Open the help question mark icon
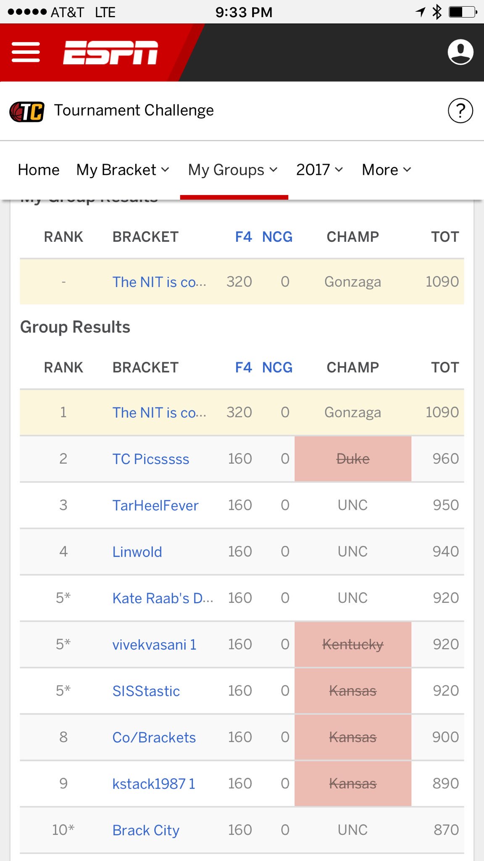The width and height of the screenshot is (484, 861). pos(460,111)
